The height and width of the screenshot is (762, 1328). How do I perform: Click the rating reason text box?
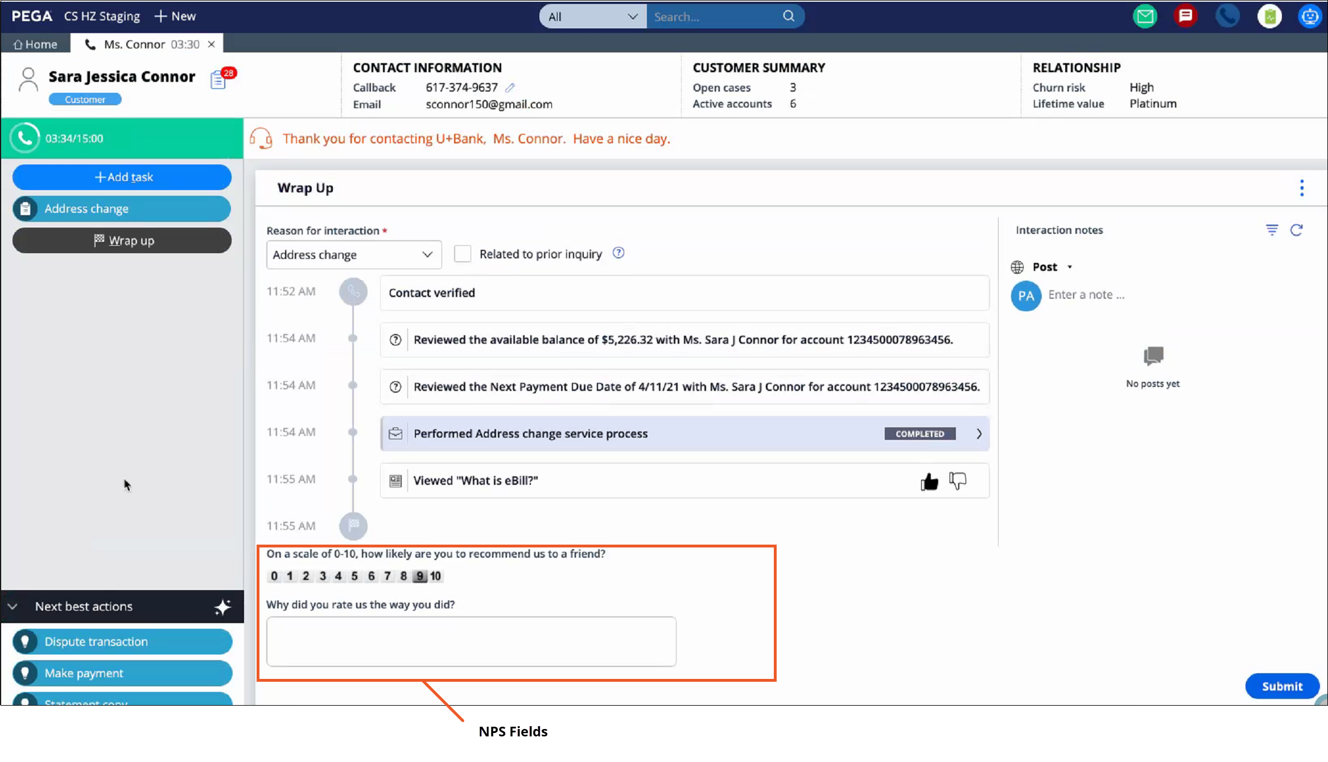[x=471, y=641]
